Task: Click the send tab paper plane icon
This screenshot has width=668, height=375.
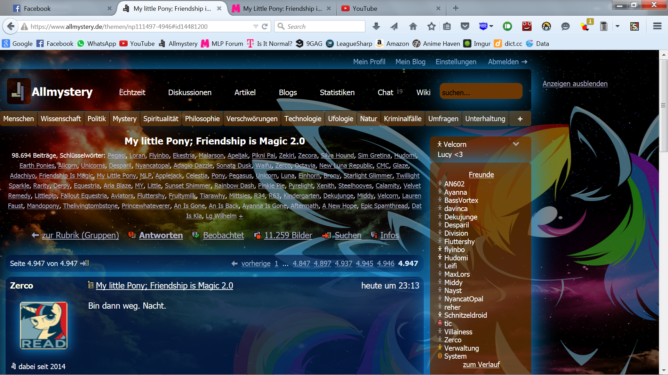Action: click(x=394, y=26)
